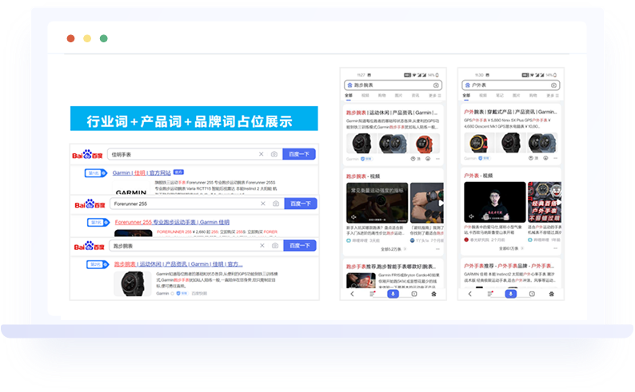This screenshot has height=392, width=635.
Task: Expand 全部61万条 videos in 户外表 phone
Action: pyautogui.click(x=511, y=248)
